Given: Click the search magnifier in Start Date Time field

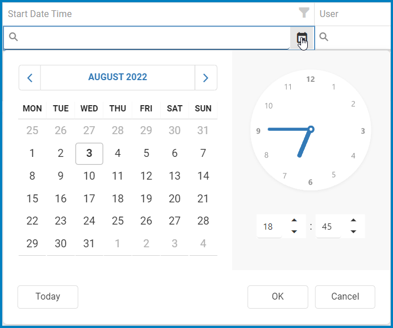Looking at the screenshot, I should 14,38.
